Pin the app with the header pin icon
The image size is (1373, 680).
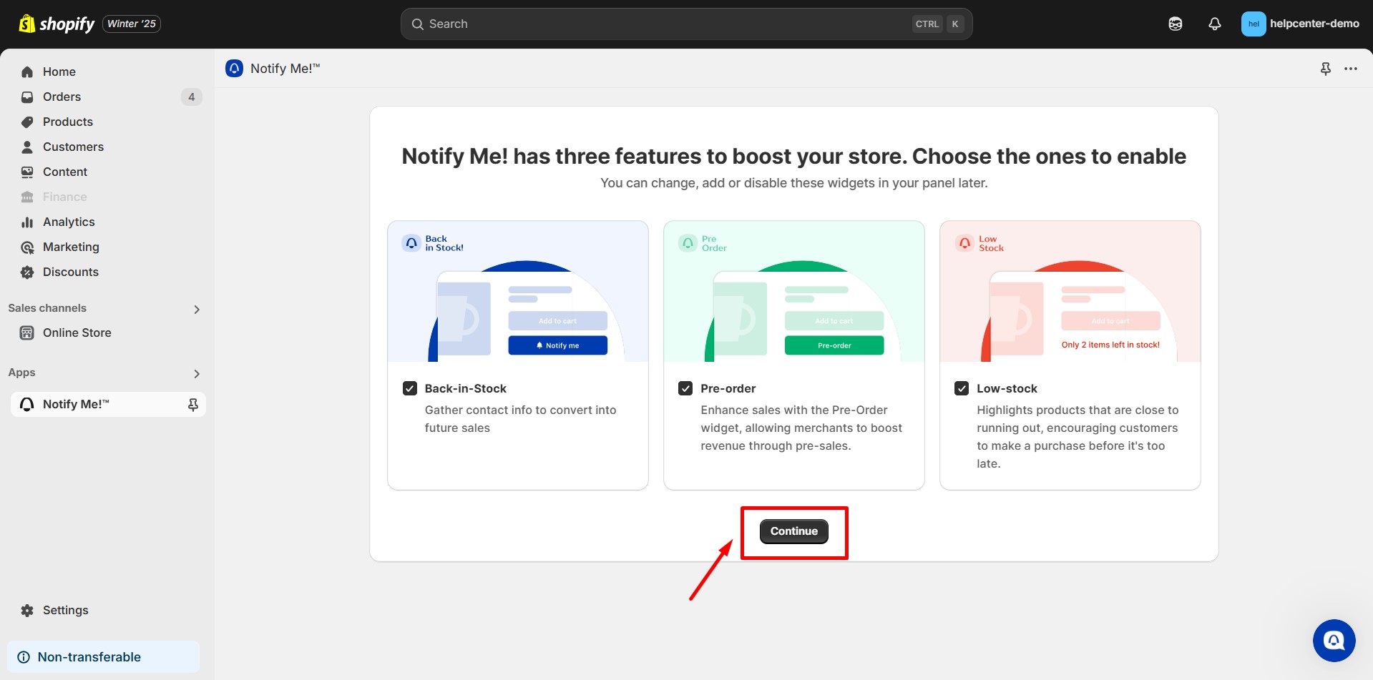[1325, 69]
